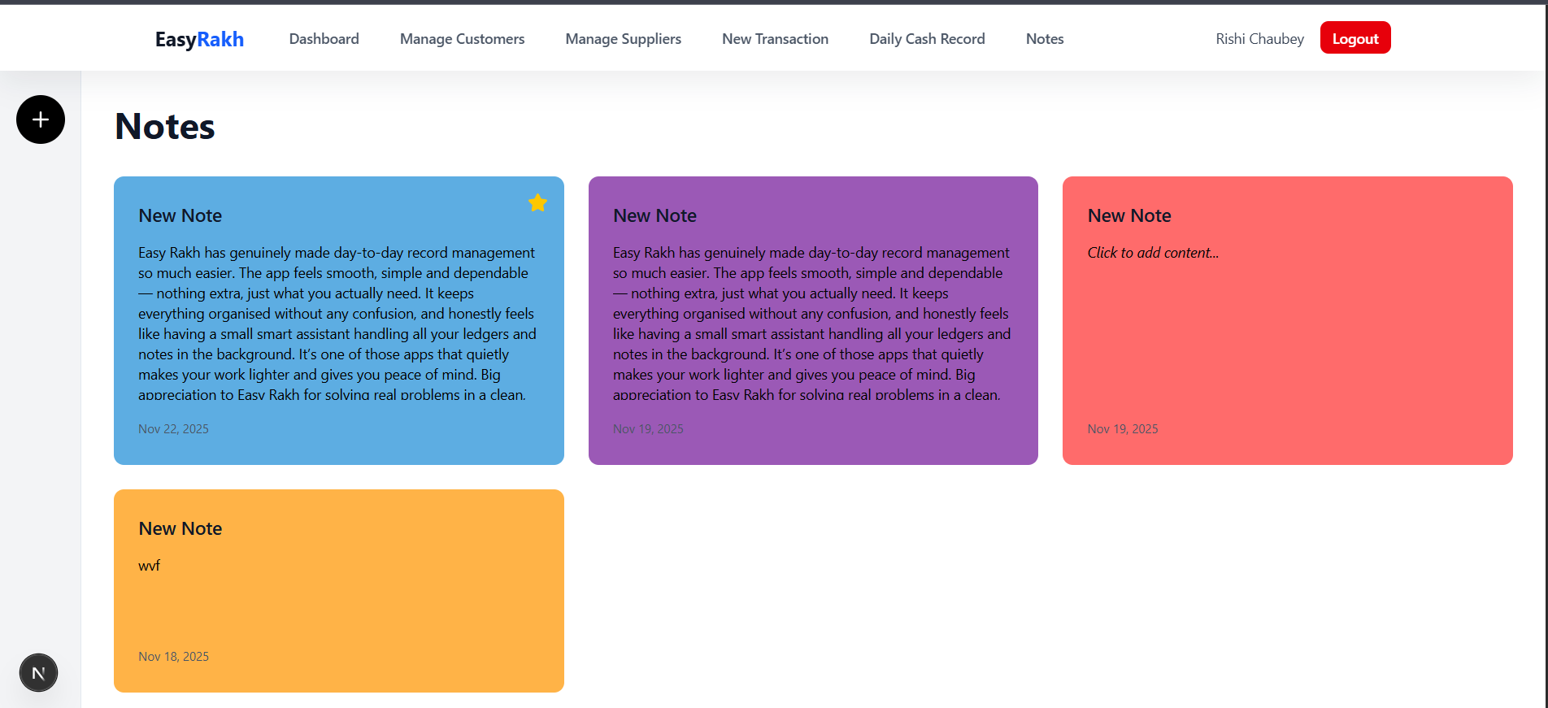Click the 'wvf' text in orange note
The height and width of the screenshot is (708, 1548).
tap(150, 566)
